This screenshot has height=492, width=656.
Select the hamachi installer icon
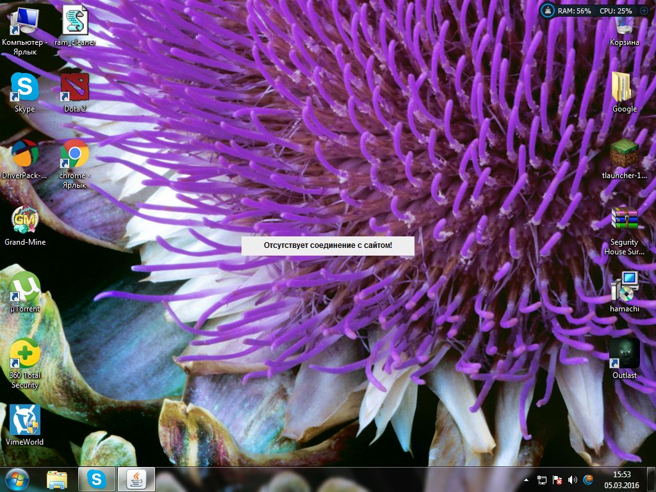click(624, 292)
